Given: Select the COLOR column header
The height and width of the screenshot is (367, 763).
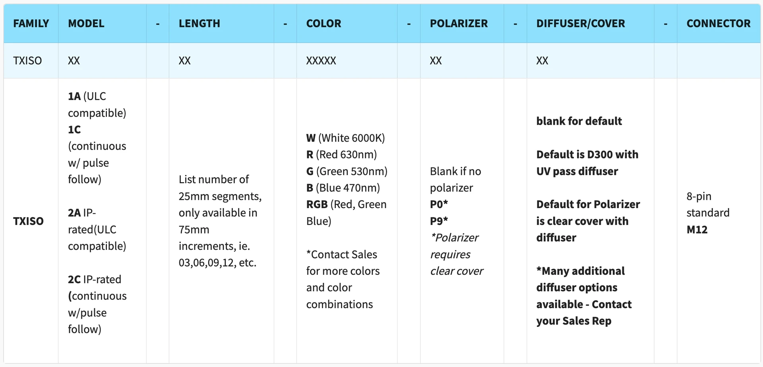Looking at the screenshot, I should (x=323, y=23).
